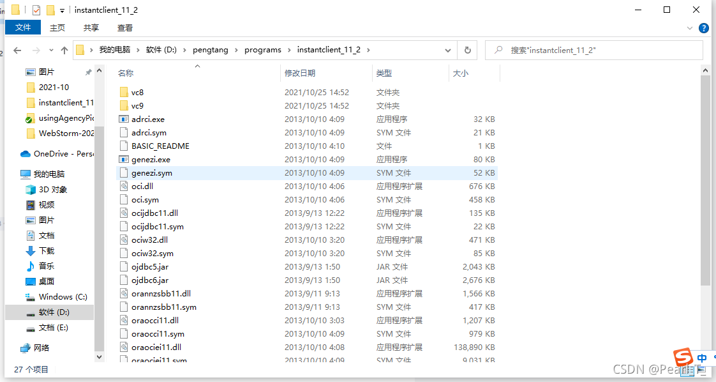Viewport: 716px width, 382px height.
Task: Select the genezi.exe application icon
Action: point(124,160)
